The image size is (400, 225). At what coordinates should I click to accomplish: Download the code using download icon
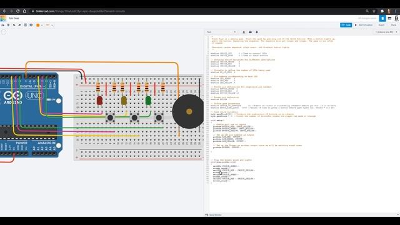[244, 32]
